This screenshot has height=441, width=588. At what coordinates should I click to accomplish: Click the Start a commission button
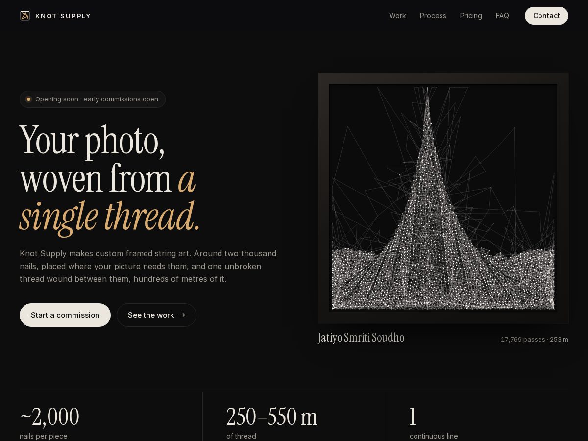(x=65, y=315)
